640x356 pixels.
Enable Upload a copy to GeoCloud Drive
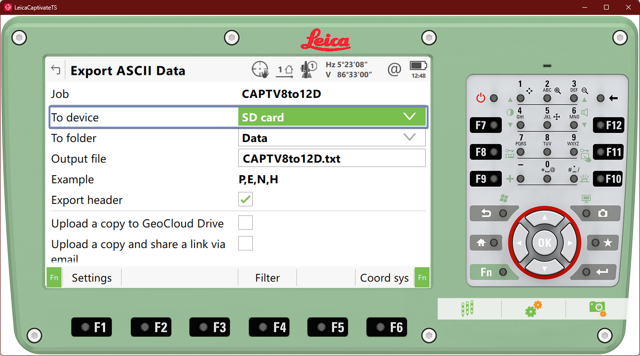coord(246,223)
